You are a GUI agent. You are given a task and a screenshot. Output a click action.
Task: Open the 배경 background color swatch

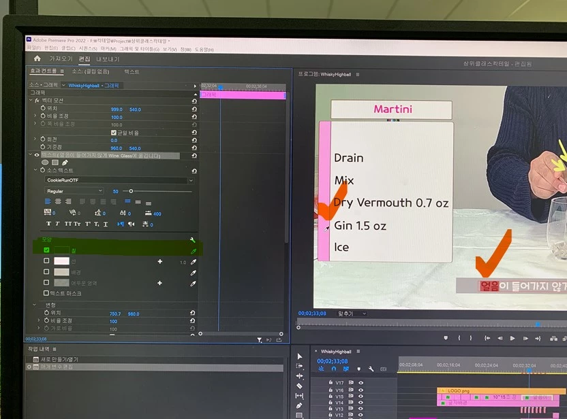coord(61,272)
